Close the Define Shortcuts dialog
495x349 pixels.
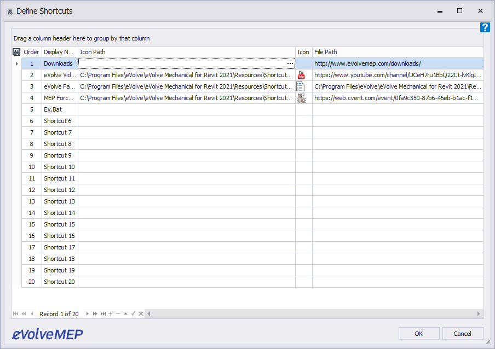tap(480, 11)
